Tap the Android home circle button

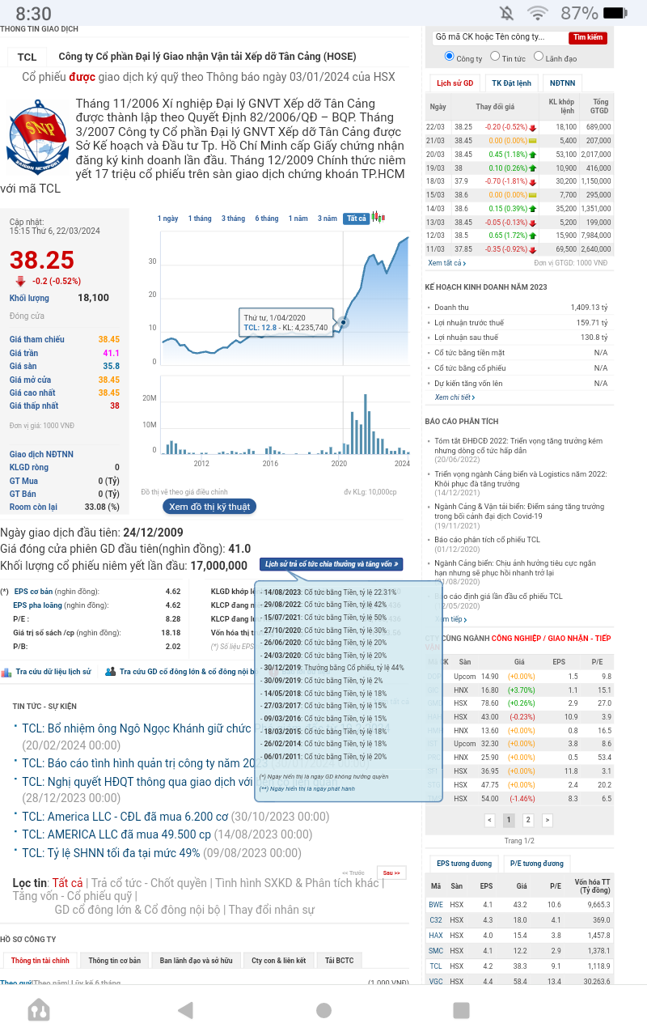click(323, 1009)
